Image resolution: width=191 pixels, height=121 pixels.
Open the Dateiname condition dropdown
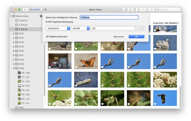click(x=58, y=28)
